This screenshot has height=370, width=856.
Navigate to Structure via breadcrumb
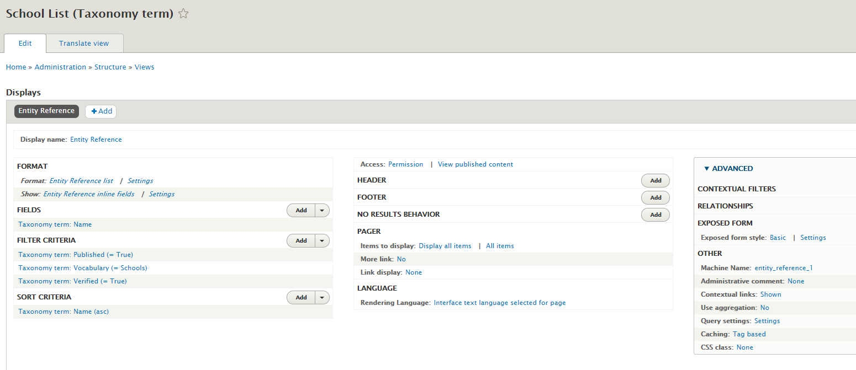coord(110,67)
